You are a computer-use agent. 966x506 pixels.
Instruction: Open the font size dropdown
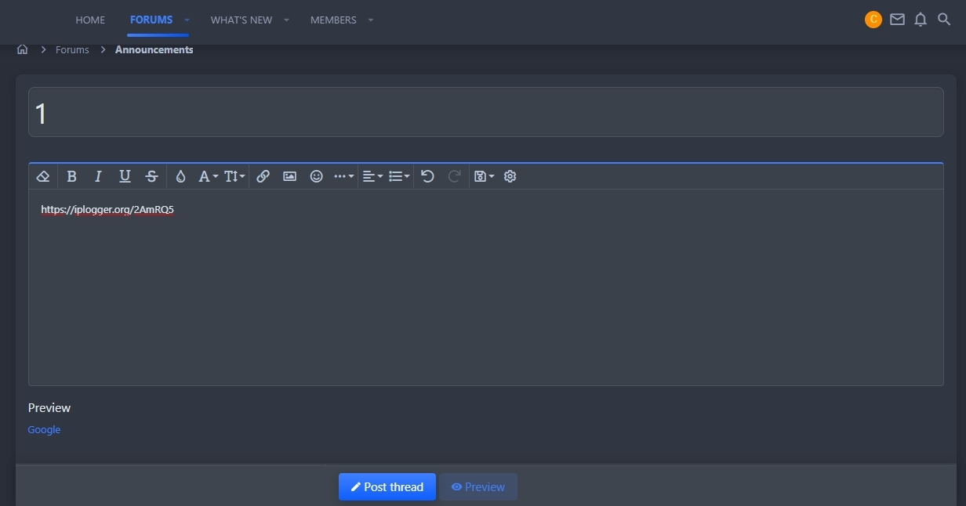tap(234, 176)
